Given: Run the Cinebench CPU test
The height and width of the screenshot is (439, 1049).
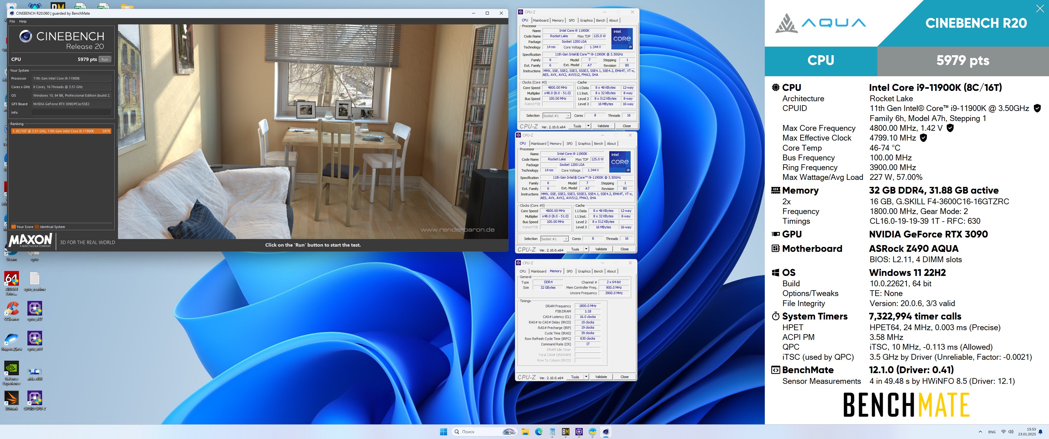Looking at the screenshot, I should [105, 59].
